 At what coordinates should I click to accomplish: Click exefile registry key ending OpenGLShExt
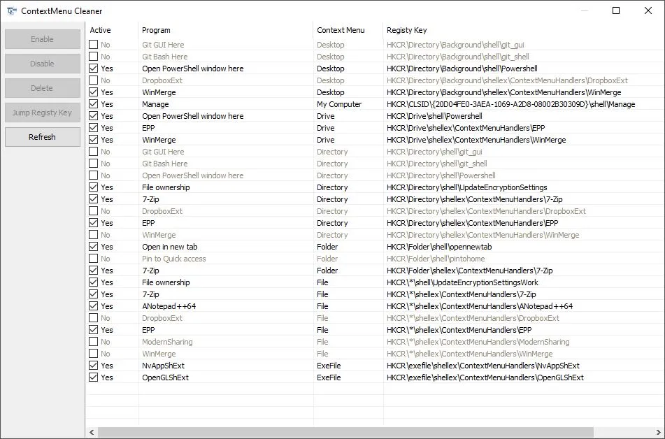(485, 377)
